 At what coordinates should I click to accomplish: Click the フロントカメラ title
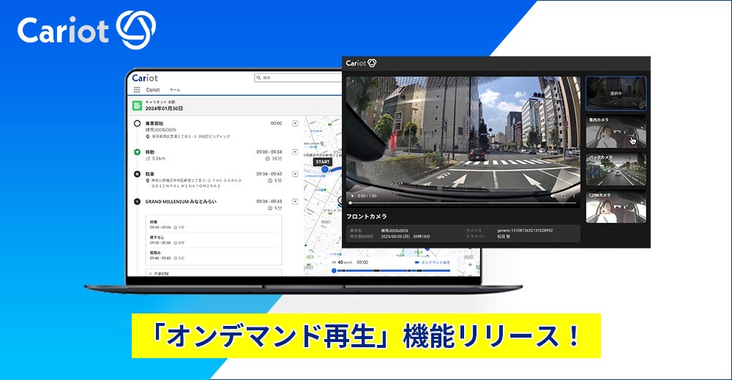pyautogui.click(x=367, y=217)
